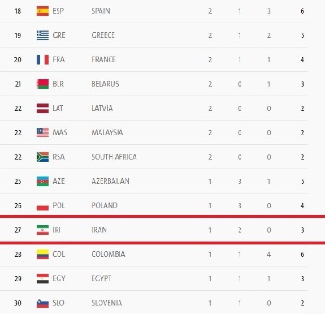Select the AZE country code
This screenshot has height=314, width=325.
coord(59,181)
